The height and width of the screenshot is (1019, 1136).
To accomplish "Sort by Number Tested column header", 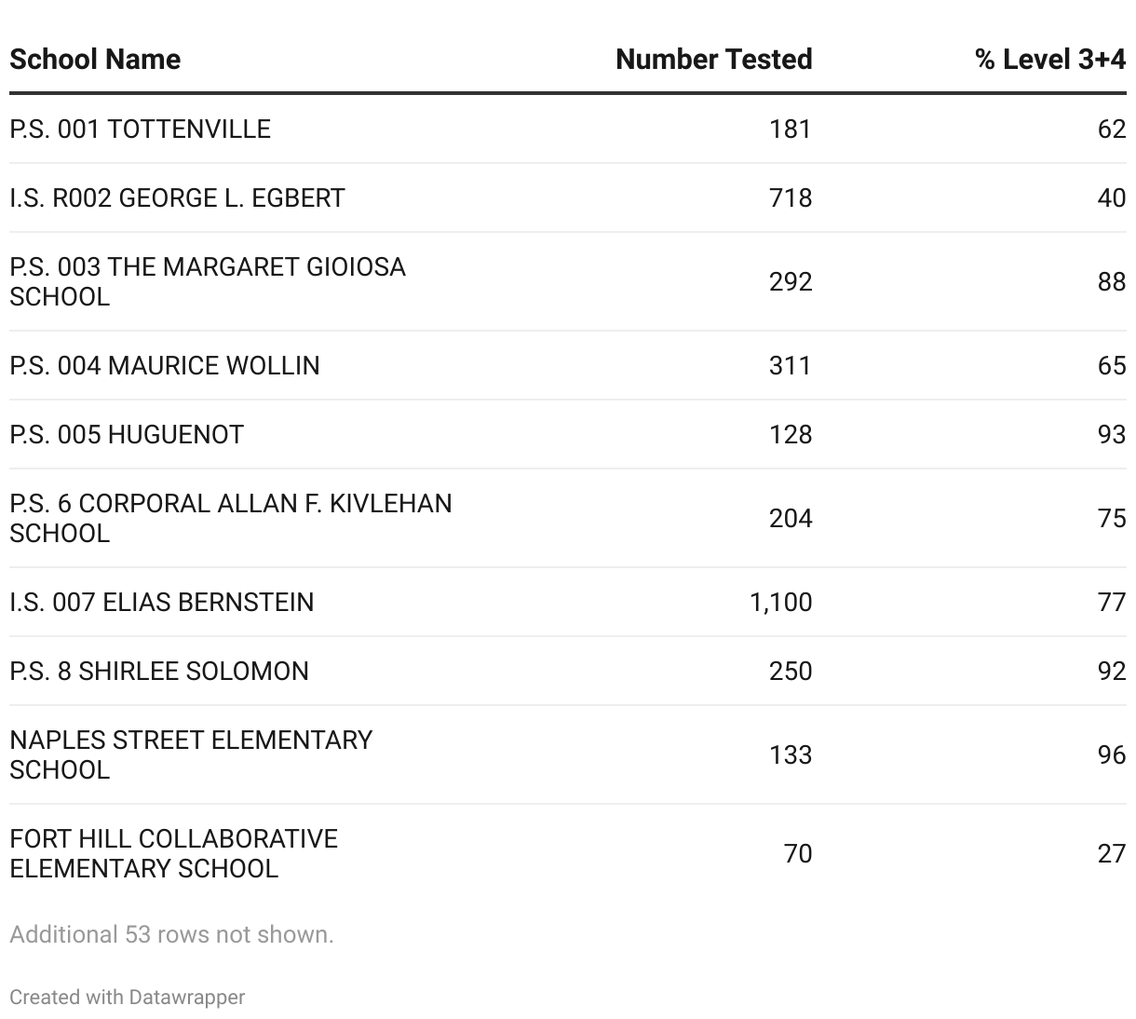I will 713,60.
